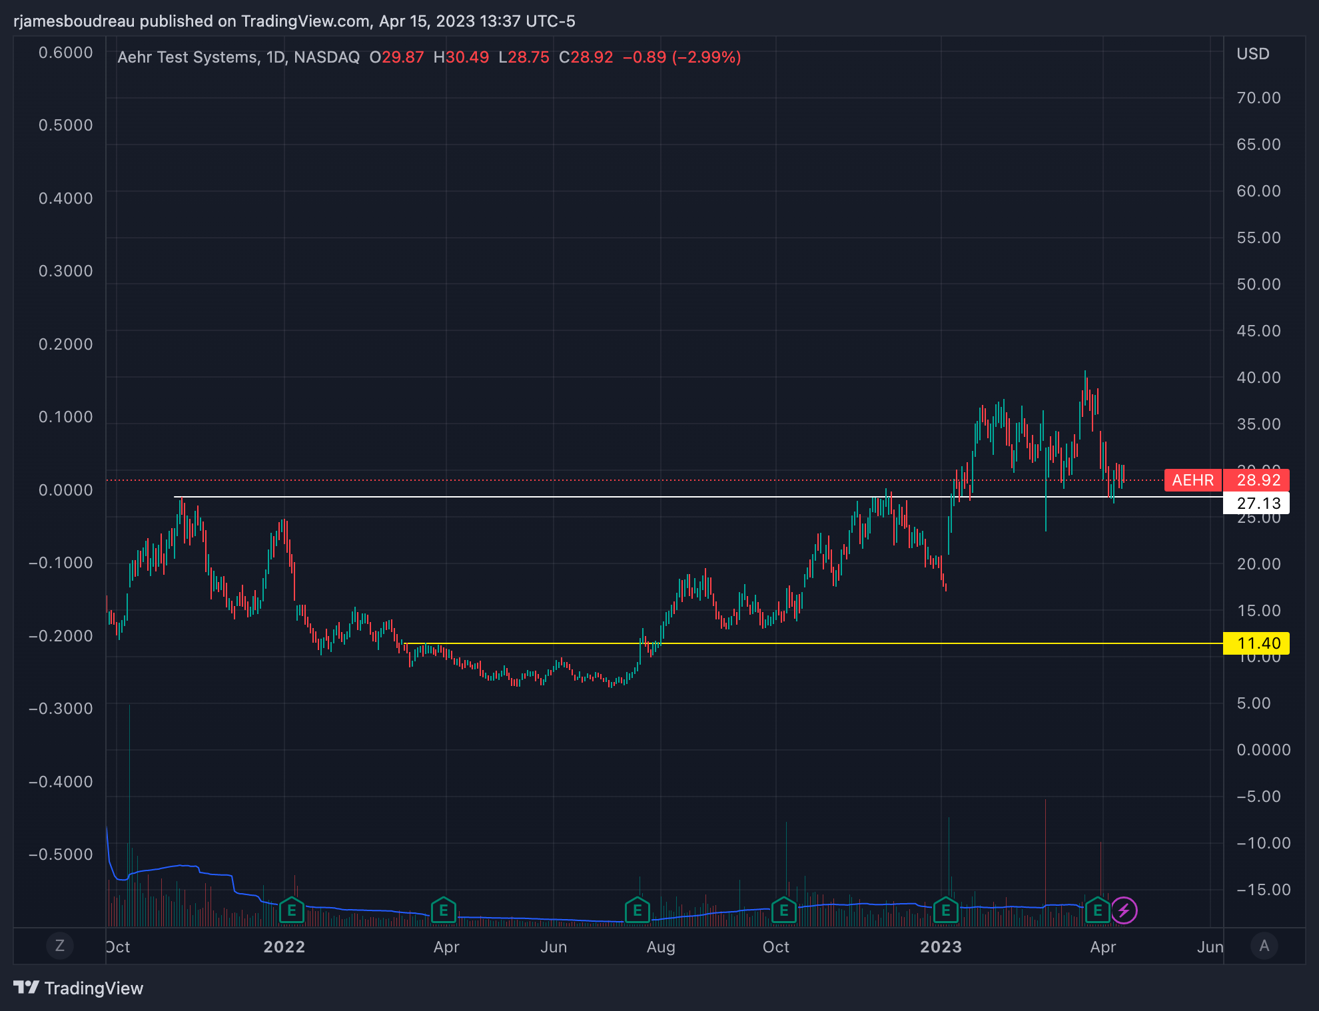Click the earnings marker near the 2023 label
1319x1011 pixels.
click(x=945, y=910)
